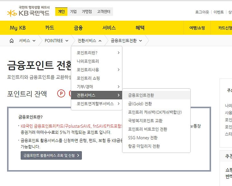Click the 포인트연계할부서비스 menu label
Viewport: 232px width, 186px height.
tap(95, 103)
